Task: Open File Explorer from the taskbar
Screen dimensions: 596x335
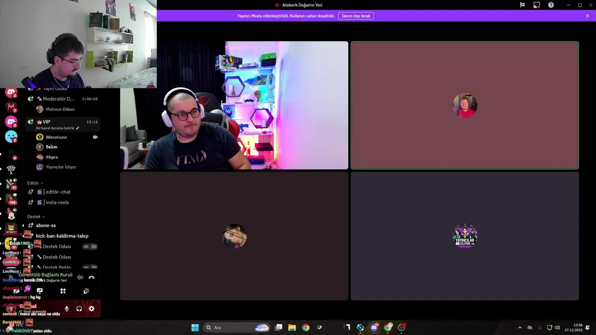Action: pos(292,328)
